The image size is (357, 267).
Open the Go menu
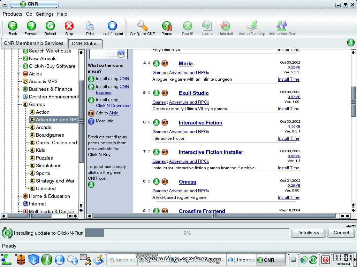pos(29,14)
